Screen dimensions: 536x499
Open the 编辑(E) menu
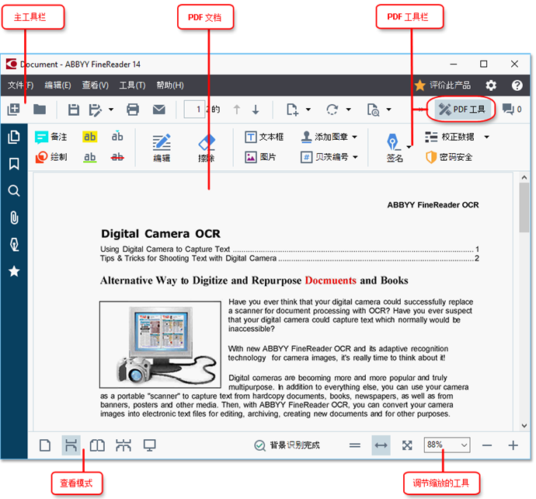coord(57,85)
